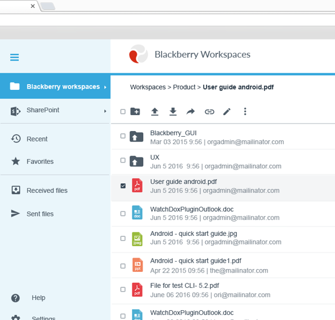
Task: Check the Android - quick start guide.jpg checkbox
Action: tap(123, 238)
